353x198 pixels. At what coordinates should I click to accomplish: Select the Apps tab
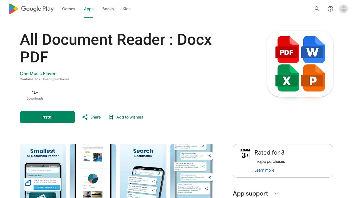(89, 9)
